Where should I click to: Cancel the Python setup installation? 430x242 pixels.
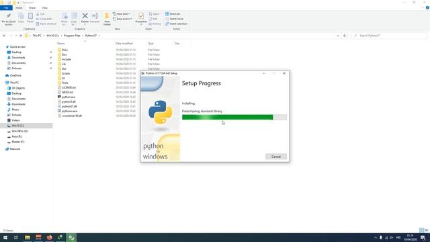[x=276, y=157]
